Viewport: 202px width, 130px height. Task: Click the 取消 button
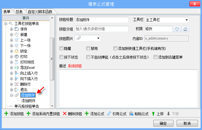coord(187,123)
